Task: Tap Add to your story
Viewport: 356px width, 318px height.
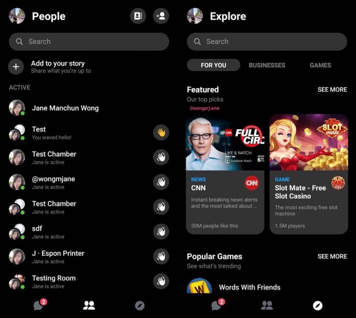Action: tap(58, 66)
